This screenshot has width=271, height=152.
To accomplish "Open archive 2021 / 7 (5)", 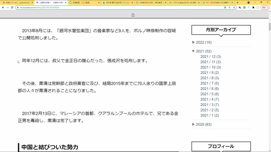I will [210, 83].
